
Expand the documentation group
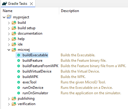pos(9,34)
